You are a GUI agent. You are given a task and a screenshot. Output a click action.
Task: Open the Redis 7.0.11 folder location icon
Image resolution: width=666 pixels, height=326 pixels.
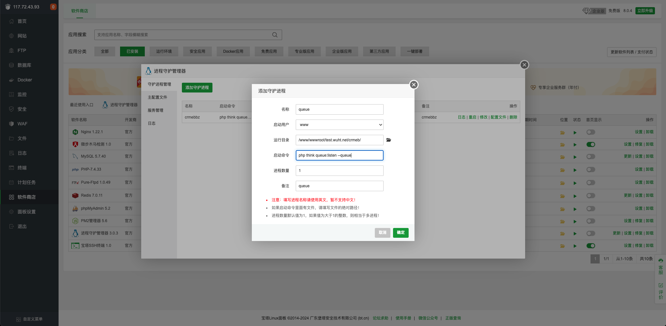click(562, 196)
